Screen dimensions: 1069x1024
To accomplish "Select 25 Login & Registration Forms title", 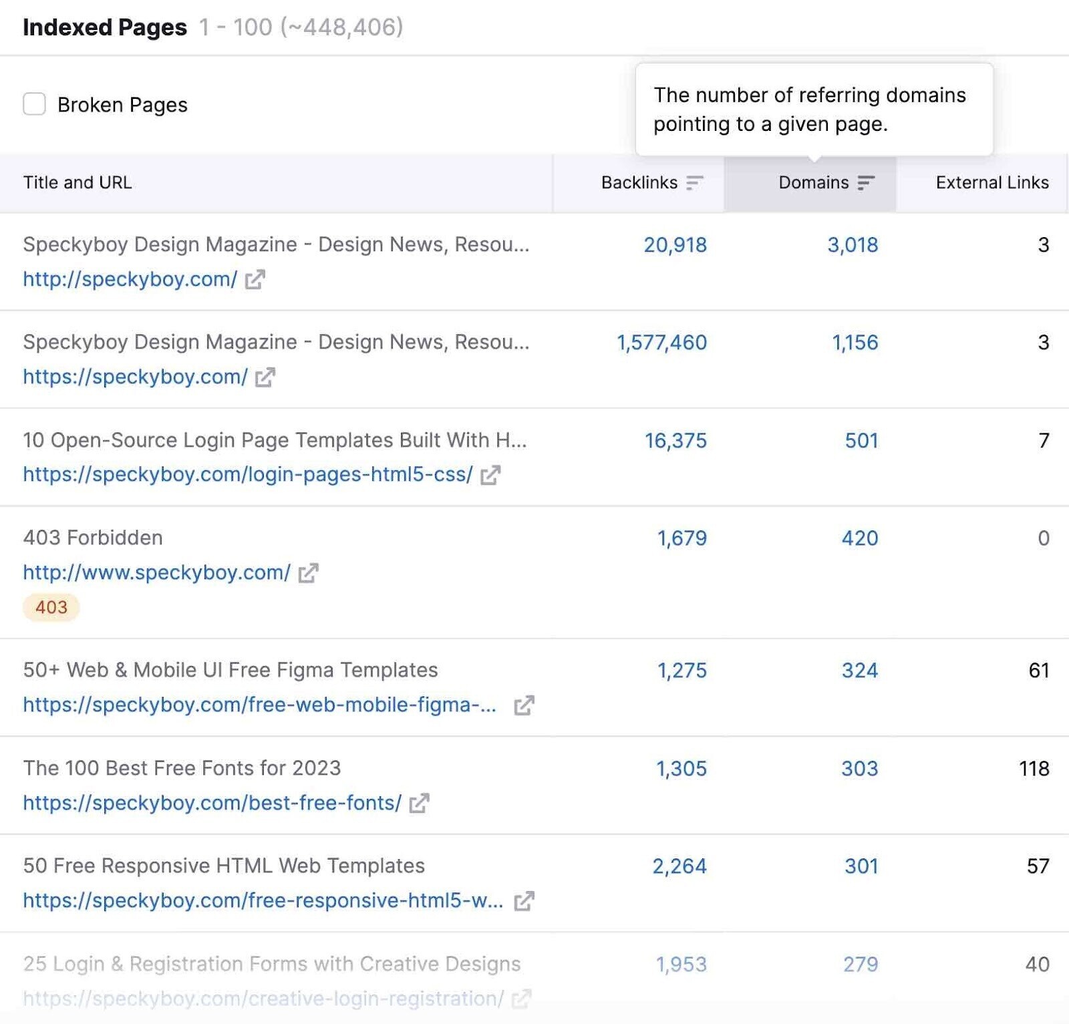I will point(272,964).
